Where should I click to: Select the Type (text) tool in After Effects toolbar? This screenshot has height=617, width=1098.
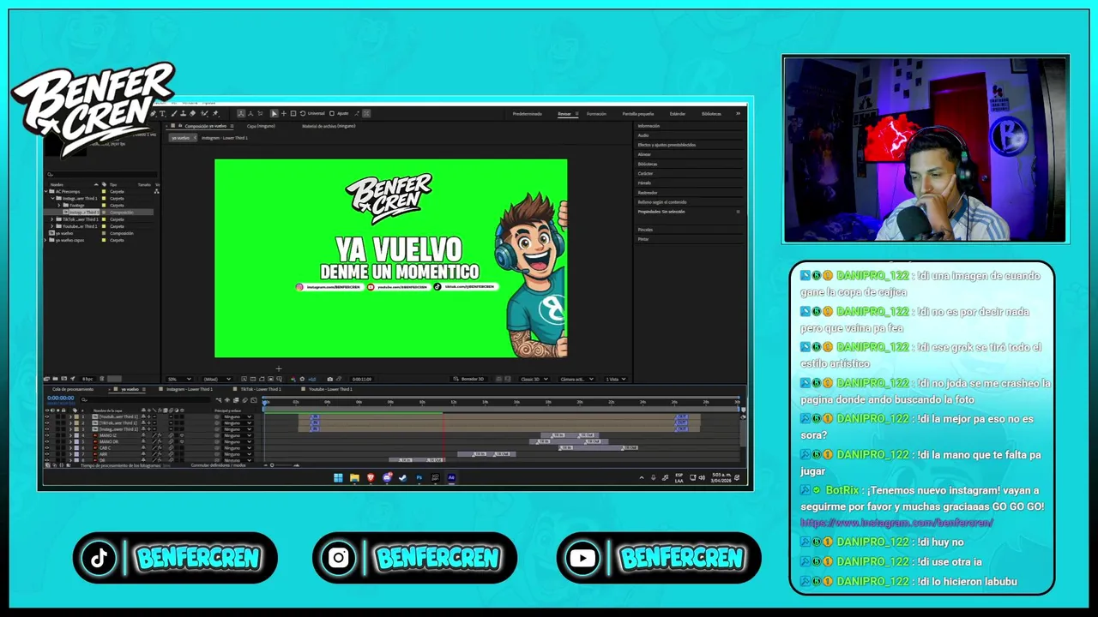click(x=162, y=113)
